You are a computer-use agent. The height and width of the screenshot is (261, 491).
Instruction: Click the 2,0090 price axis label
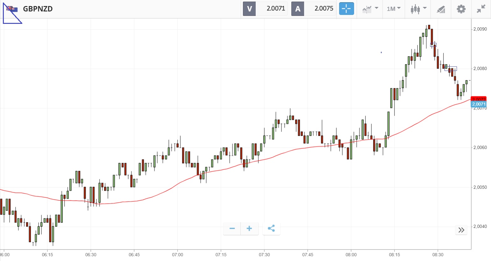click(x=480, y=29)
